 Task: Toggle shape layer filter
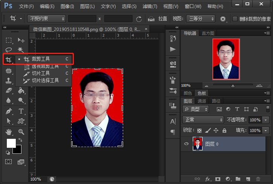click(x=246, y=109)
